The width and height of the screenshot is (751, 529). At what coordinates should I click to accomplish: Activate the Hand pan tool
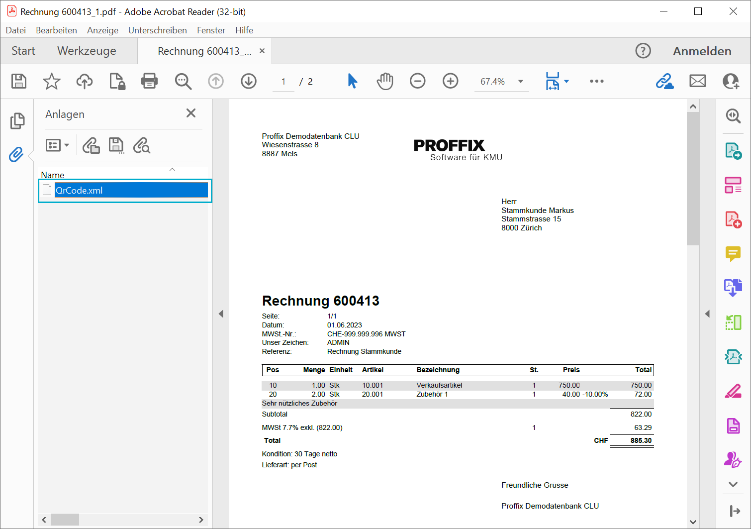(x=385, y=81)
